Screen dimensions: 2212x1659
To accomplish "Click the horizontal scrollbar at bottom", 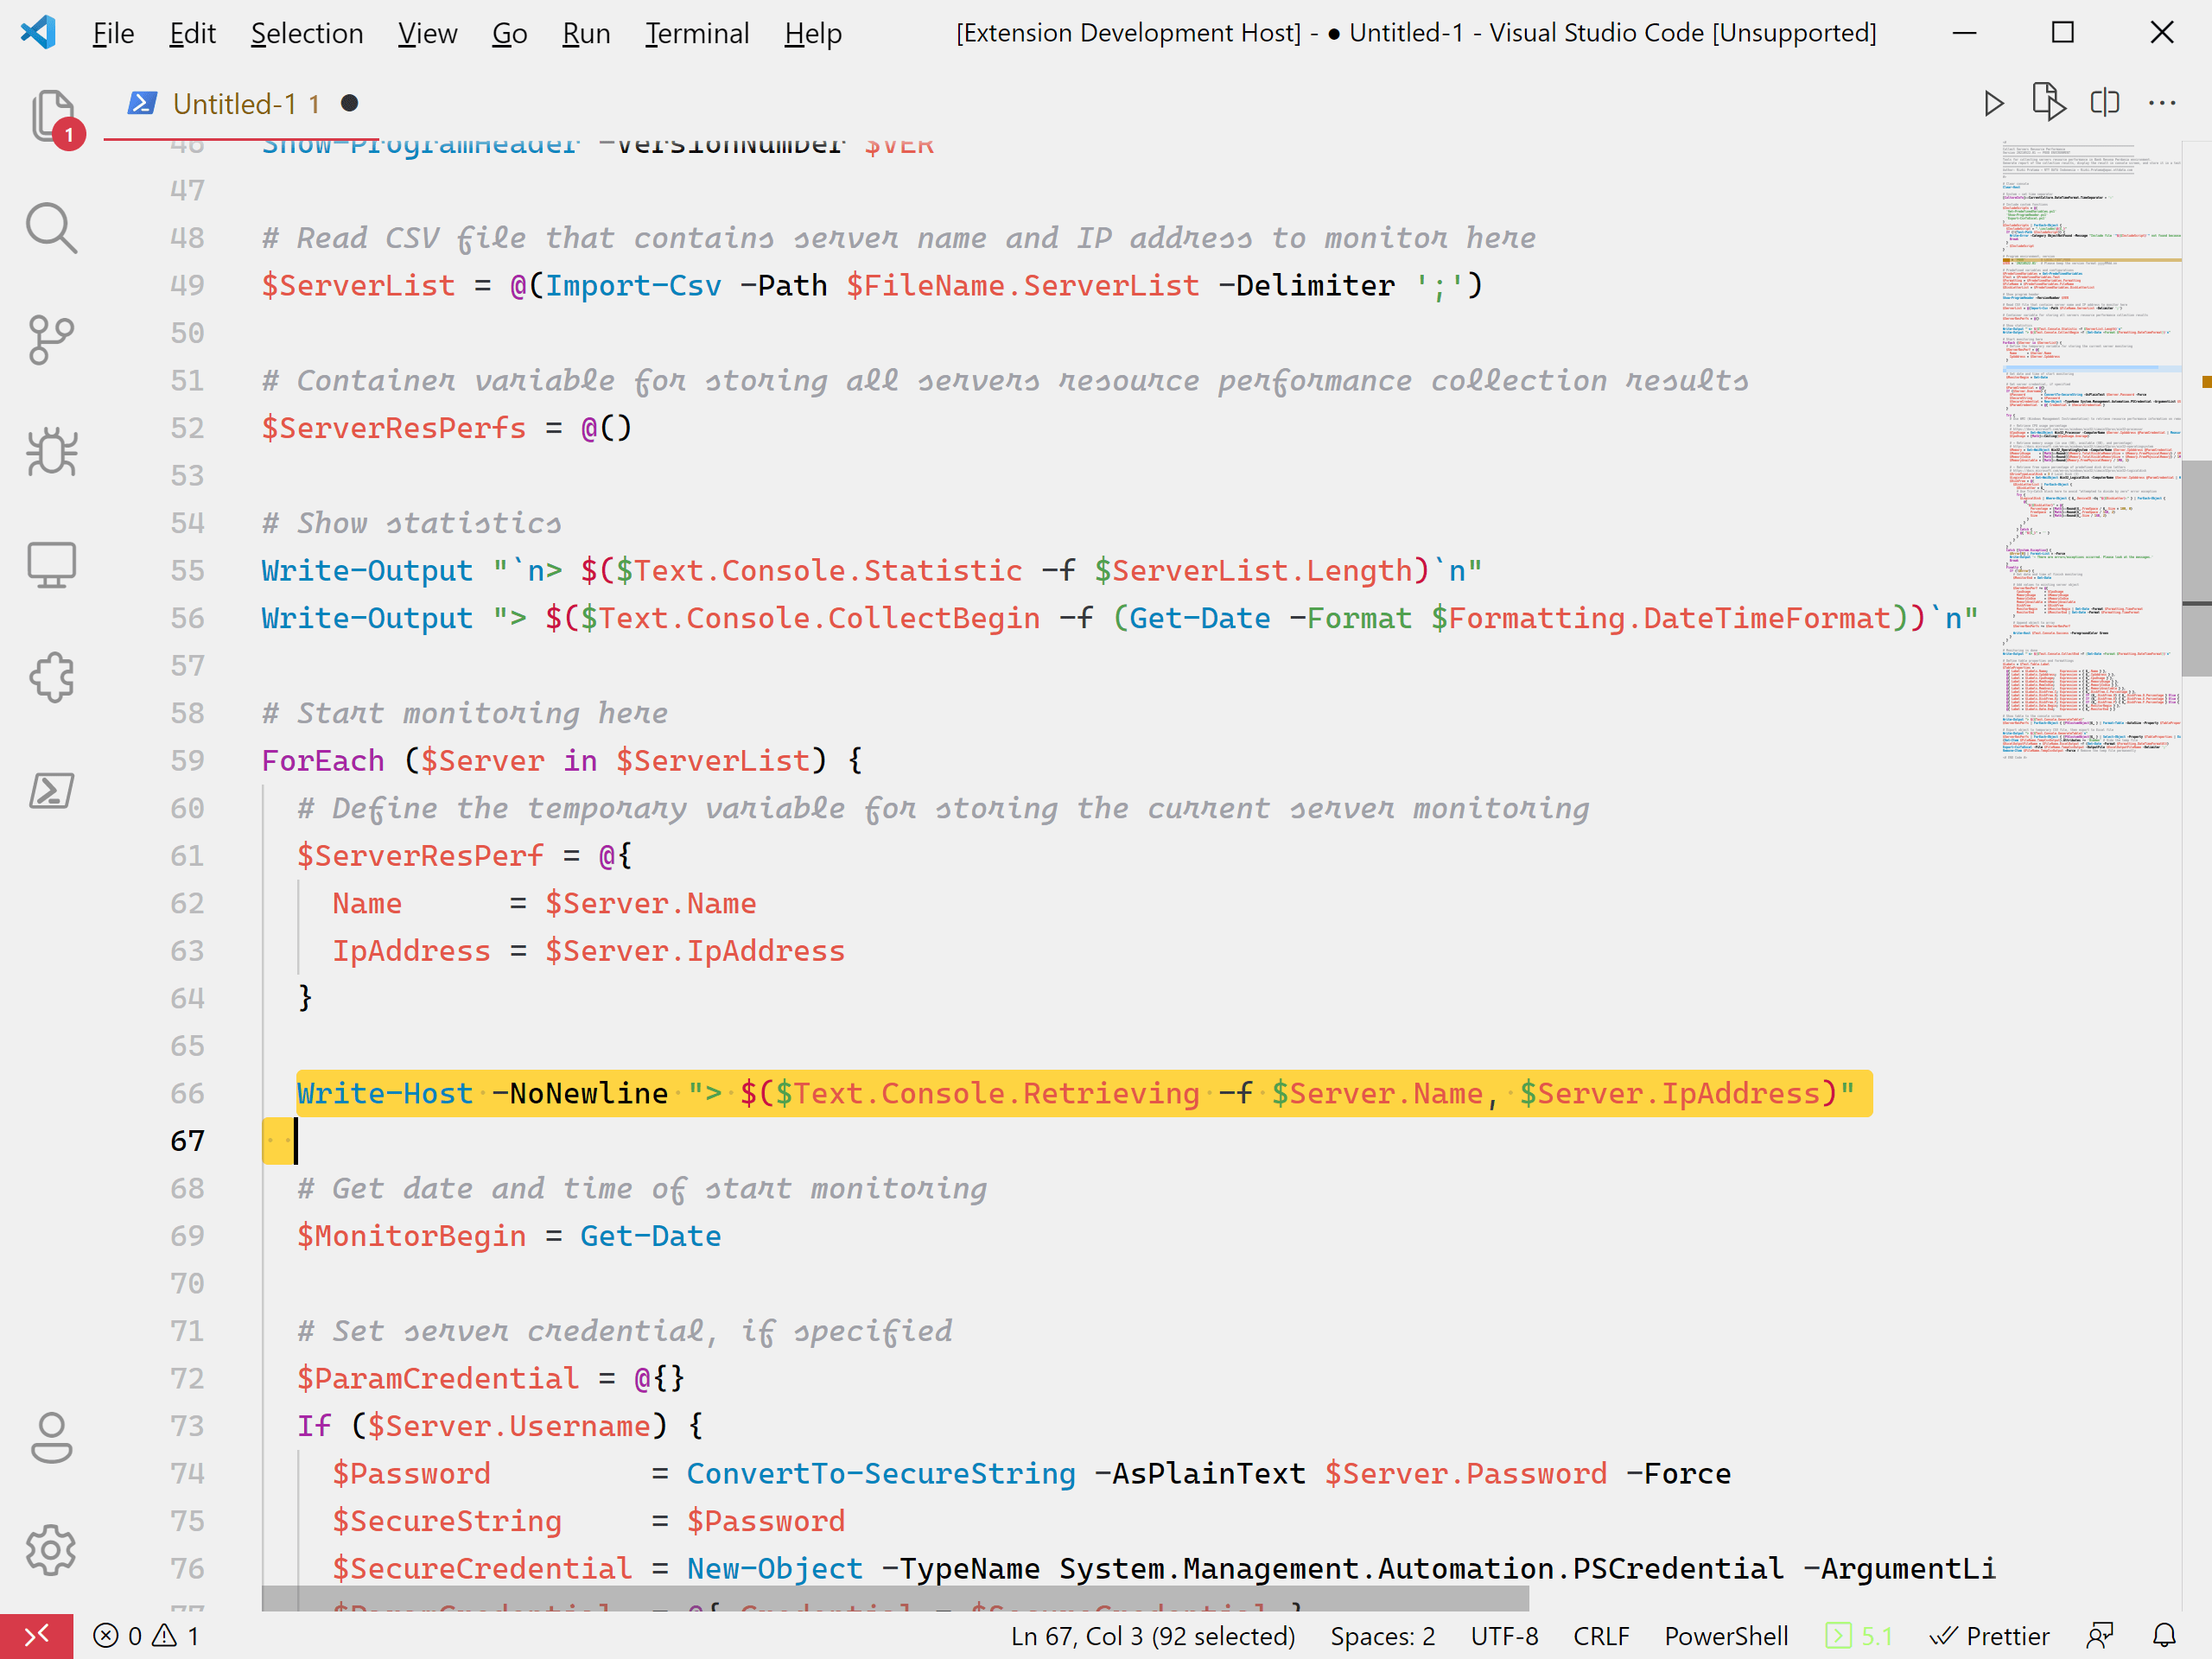I will click(x=895, y=1598).
